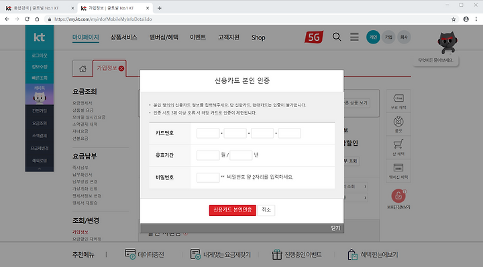Image resolution: width=483 pixels, height=267 pixels.
Task: Click the home icon tab
Action: (x=83, y=68)
